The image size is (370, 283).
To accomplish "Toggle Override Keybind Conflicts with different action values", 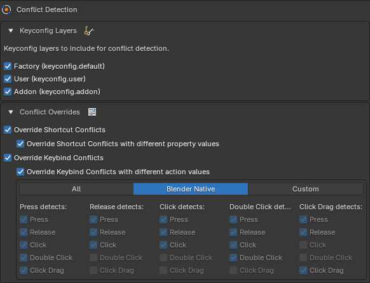I will pos(20,172).
